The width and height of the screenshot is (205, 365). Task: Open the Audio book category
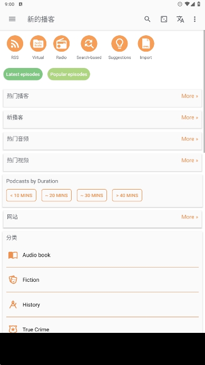click(x=102, y=255)
